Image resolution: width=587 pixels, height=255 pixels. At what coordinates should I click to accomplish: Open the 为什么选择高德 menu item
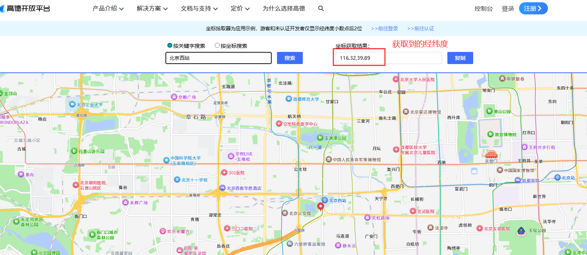(x=283, y=8)
